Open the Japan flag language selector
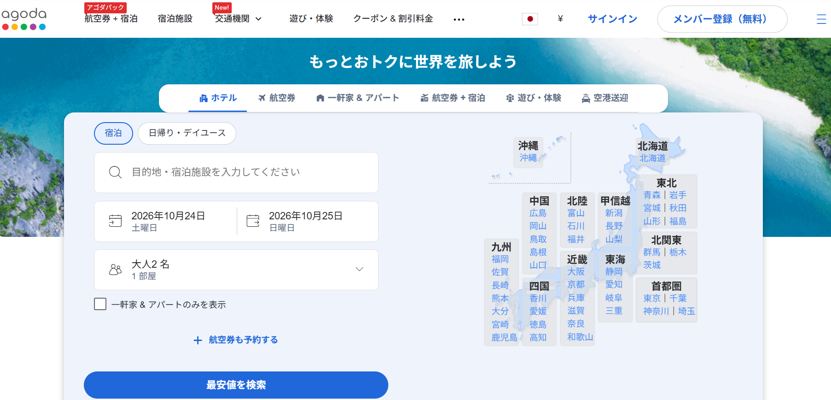This screenshot has height=400, width=831. click(x=530, y=19)
